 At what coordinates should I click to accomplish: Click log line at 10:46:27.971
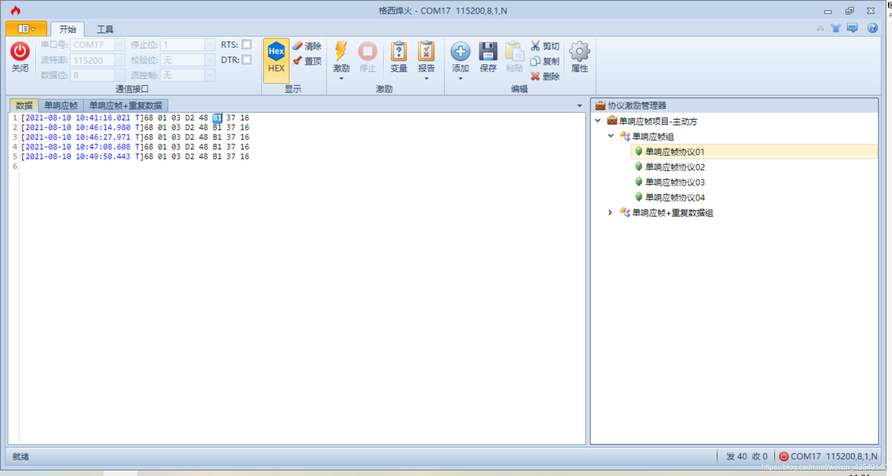135,137
